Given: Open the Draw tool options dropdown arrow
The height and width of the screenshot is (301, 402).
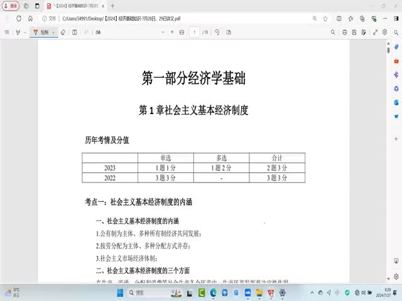Looking at the screenshot, I should [53, 33].
